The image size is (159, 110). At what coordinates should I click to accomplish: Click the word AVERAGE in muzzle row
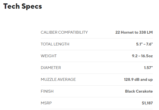[67, 79]
